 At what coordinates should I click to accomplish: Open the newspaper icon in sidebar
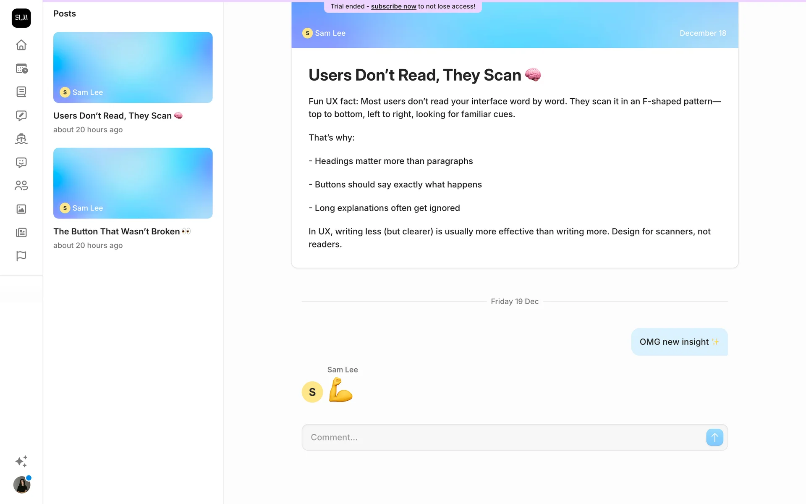click(x=21, y=233)
